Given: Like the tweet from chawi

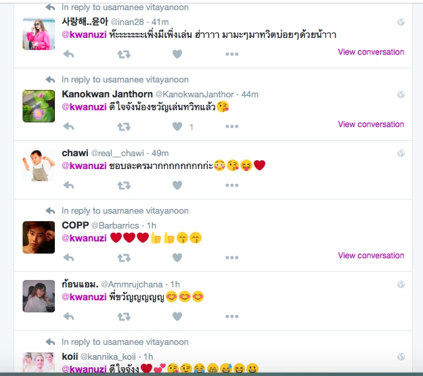Looking at the screenshot, I should (x=177, y=185).
